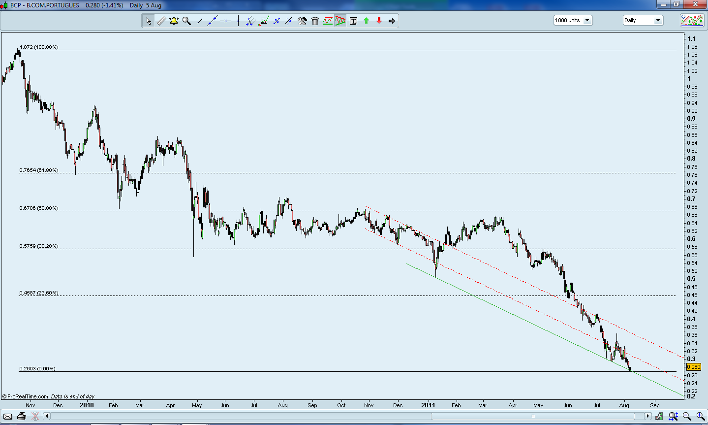Click the BCP - B.COM.PORTUGUES title text
Image resolution: width=708 pixels, height=425 pixels.
point(45,5)
